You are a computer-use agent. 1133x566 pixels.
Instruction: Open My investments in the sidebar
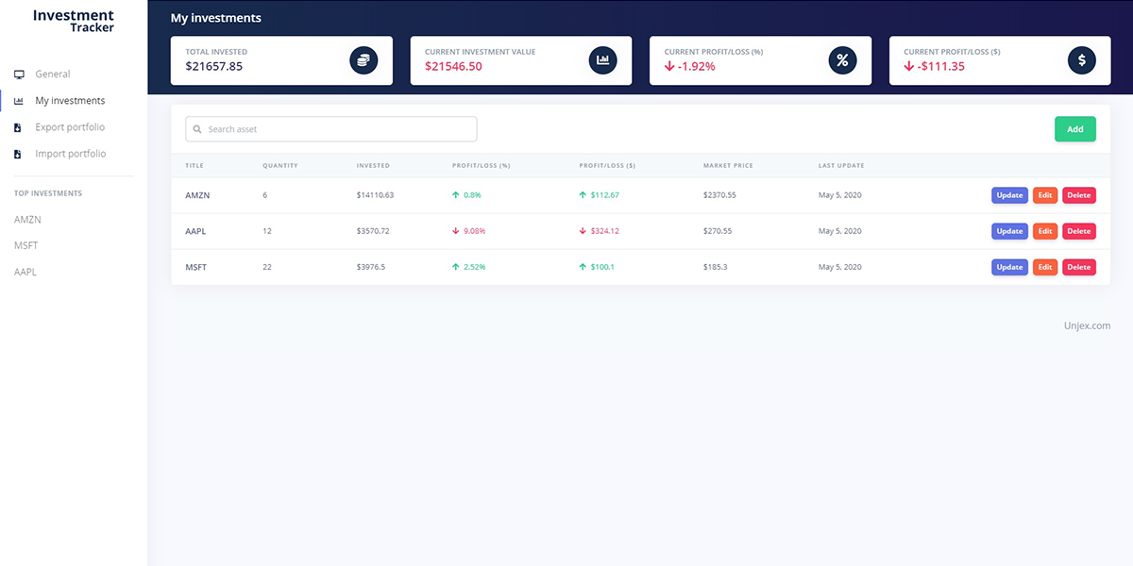point(70,101)
